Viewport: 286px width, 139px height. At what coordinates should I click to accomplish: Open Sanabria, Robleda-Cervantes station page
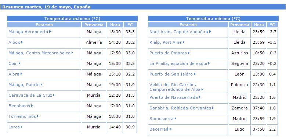click(x=180, y=108)
